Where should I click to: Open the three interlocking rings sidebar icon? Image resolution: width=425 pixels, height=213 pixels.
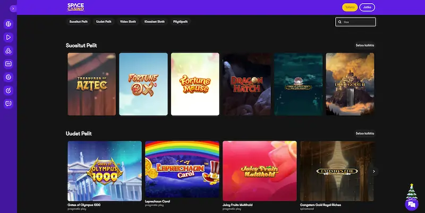8,50
